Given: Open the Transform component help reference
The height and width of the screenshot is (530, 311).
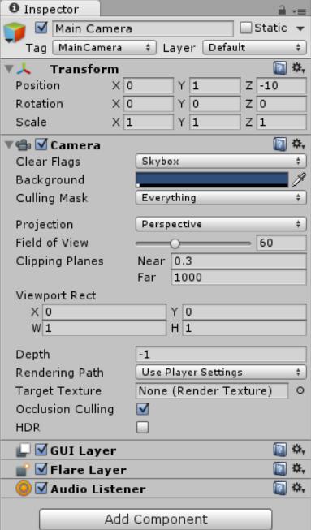Looking at the screenshot, I should click(x=280, y=69).
